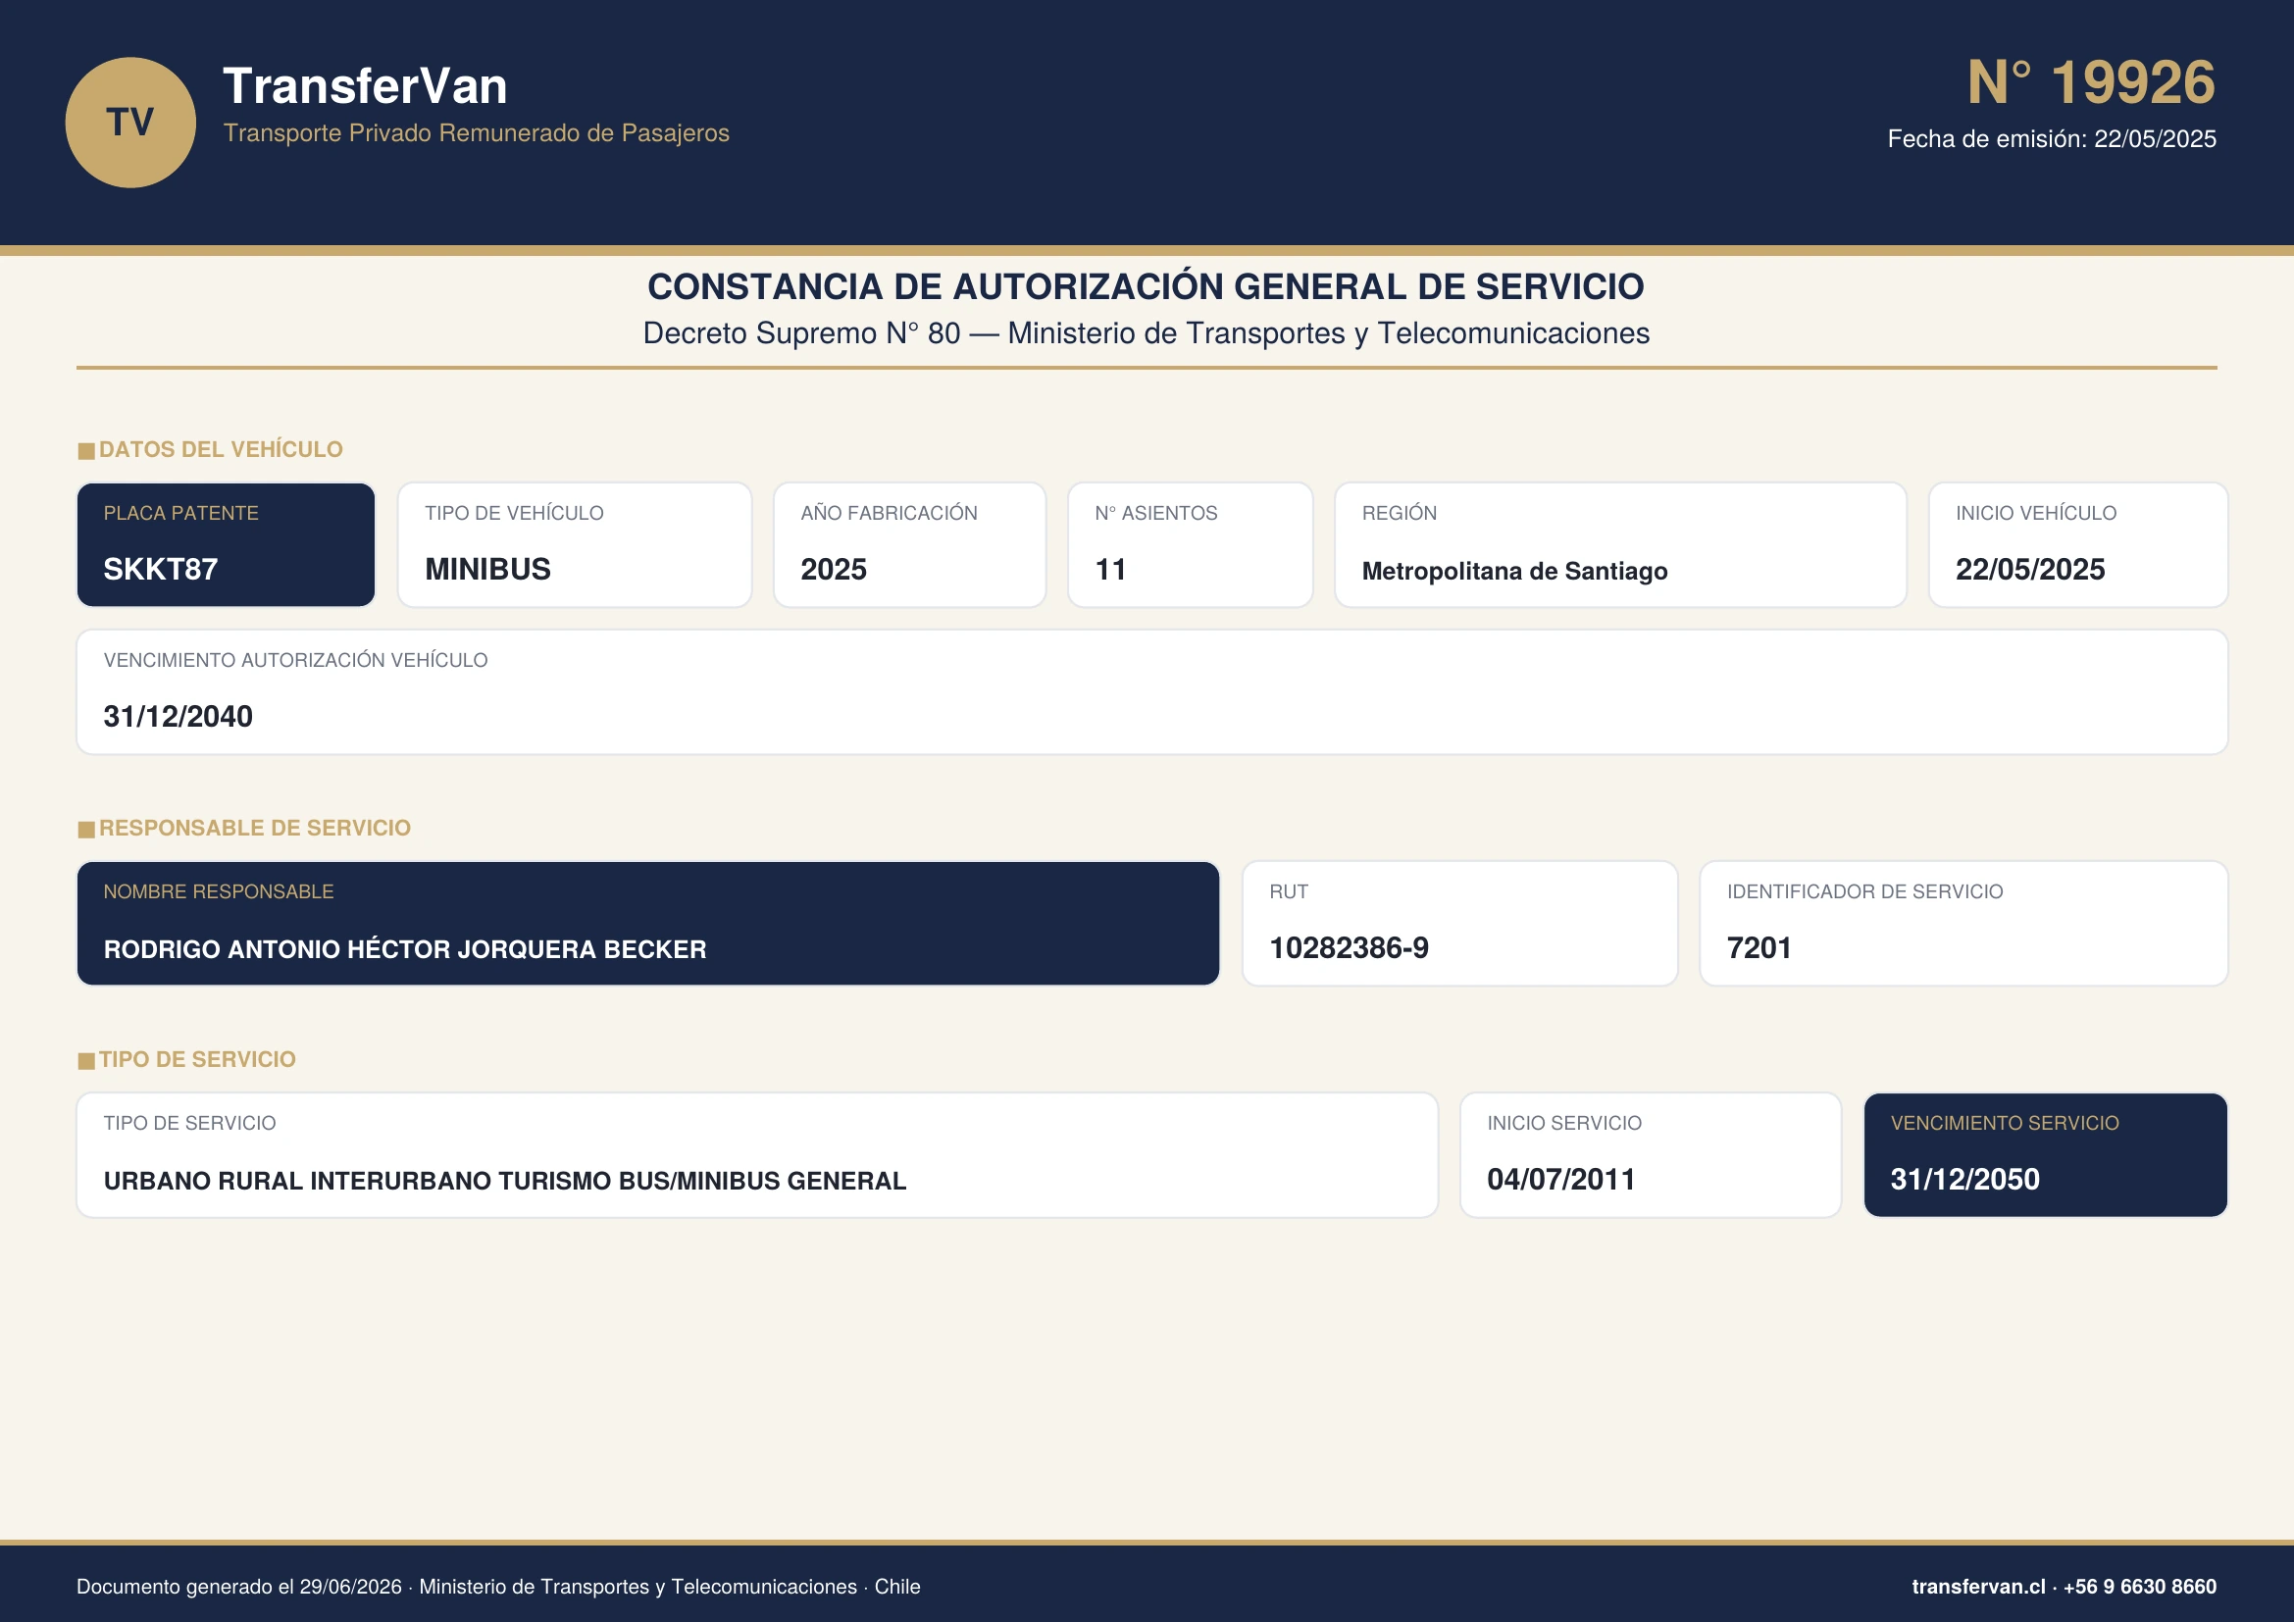The image size is (2294, 1622).
Task: Click the TransferVan company title
Action: pos(365,86)
